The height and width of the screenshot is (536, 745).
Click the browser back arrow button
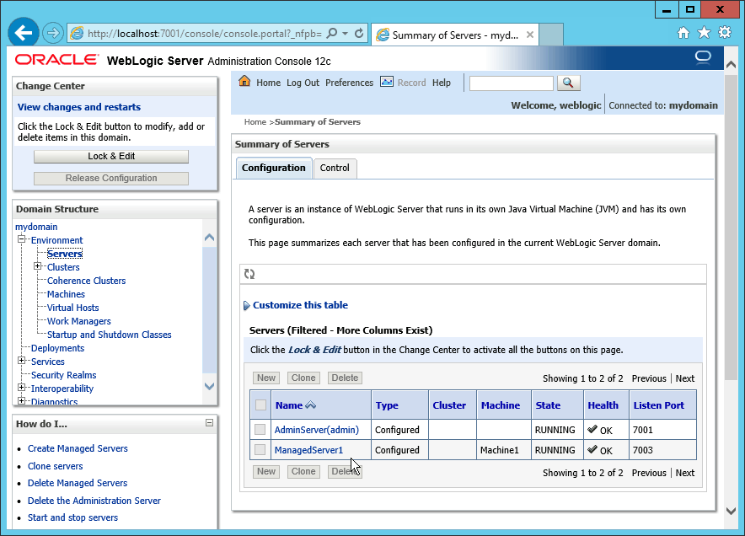click(x=23, y=34)
